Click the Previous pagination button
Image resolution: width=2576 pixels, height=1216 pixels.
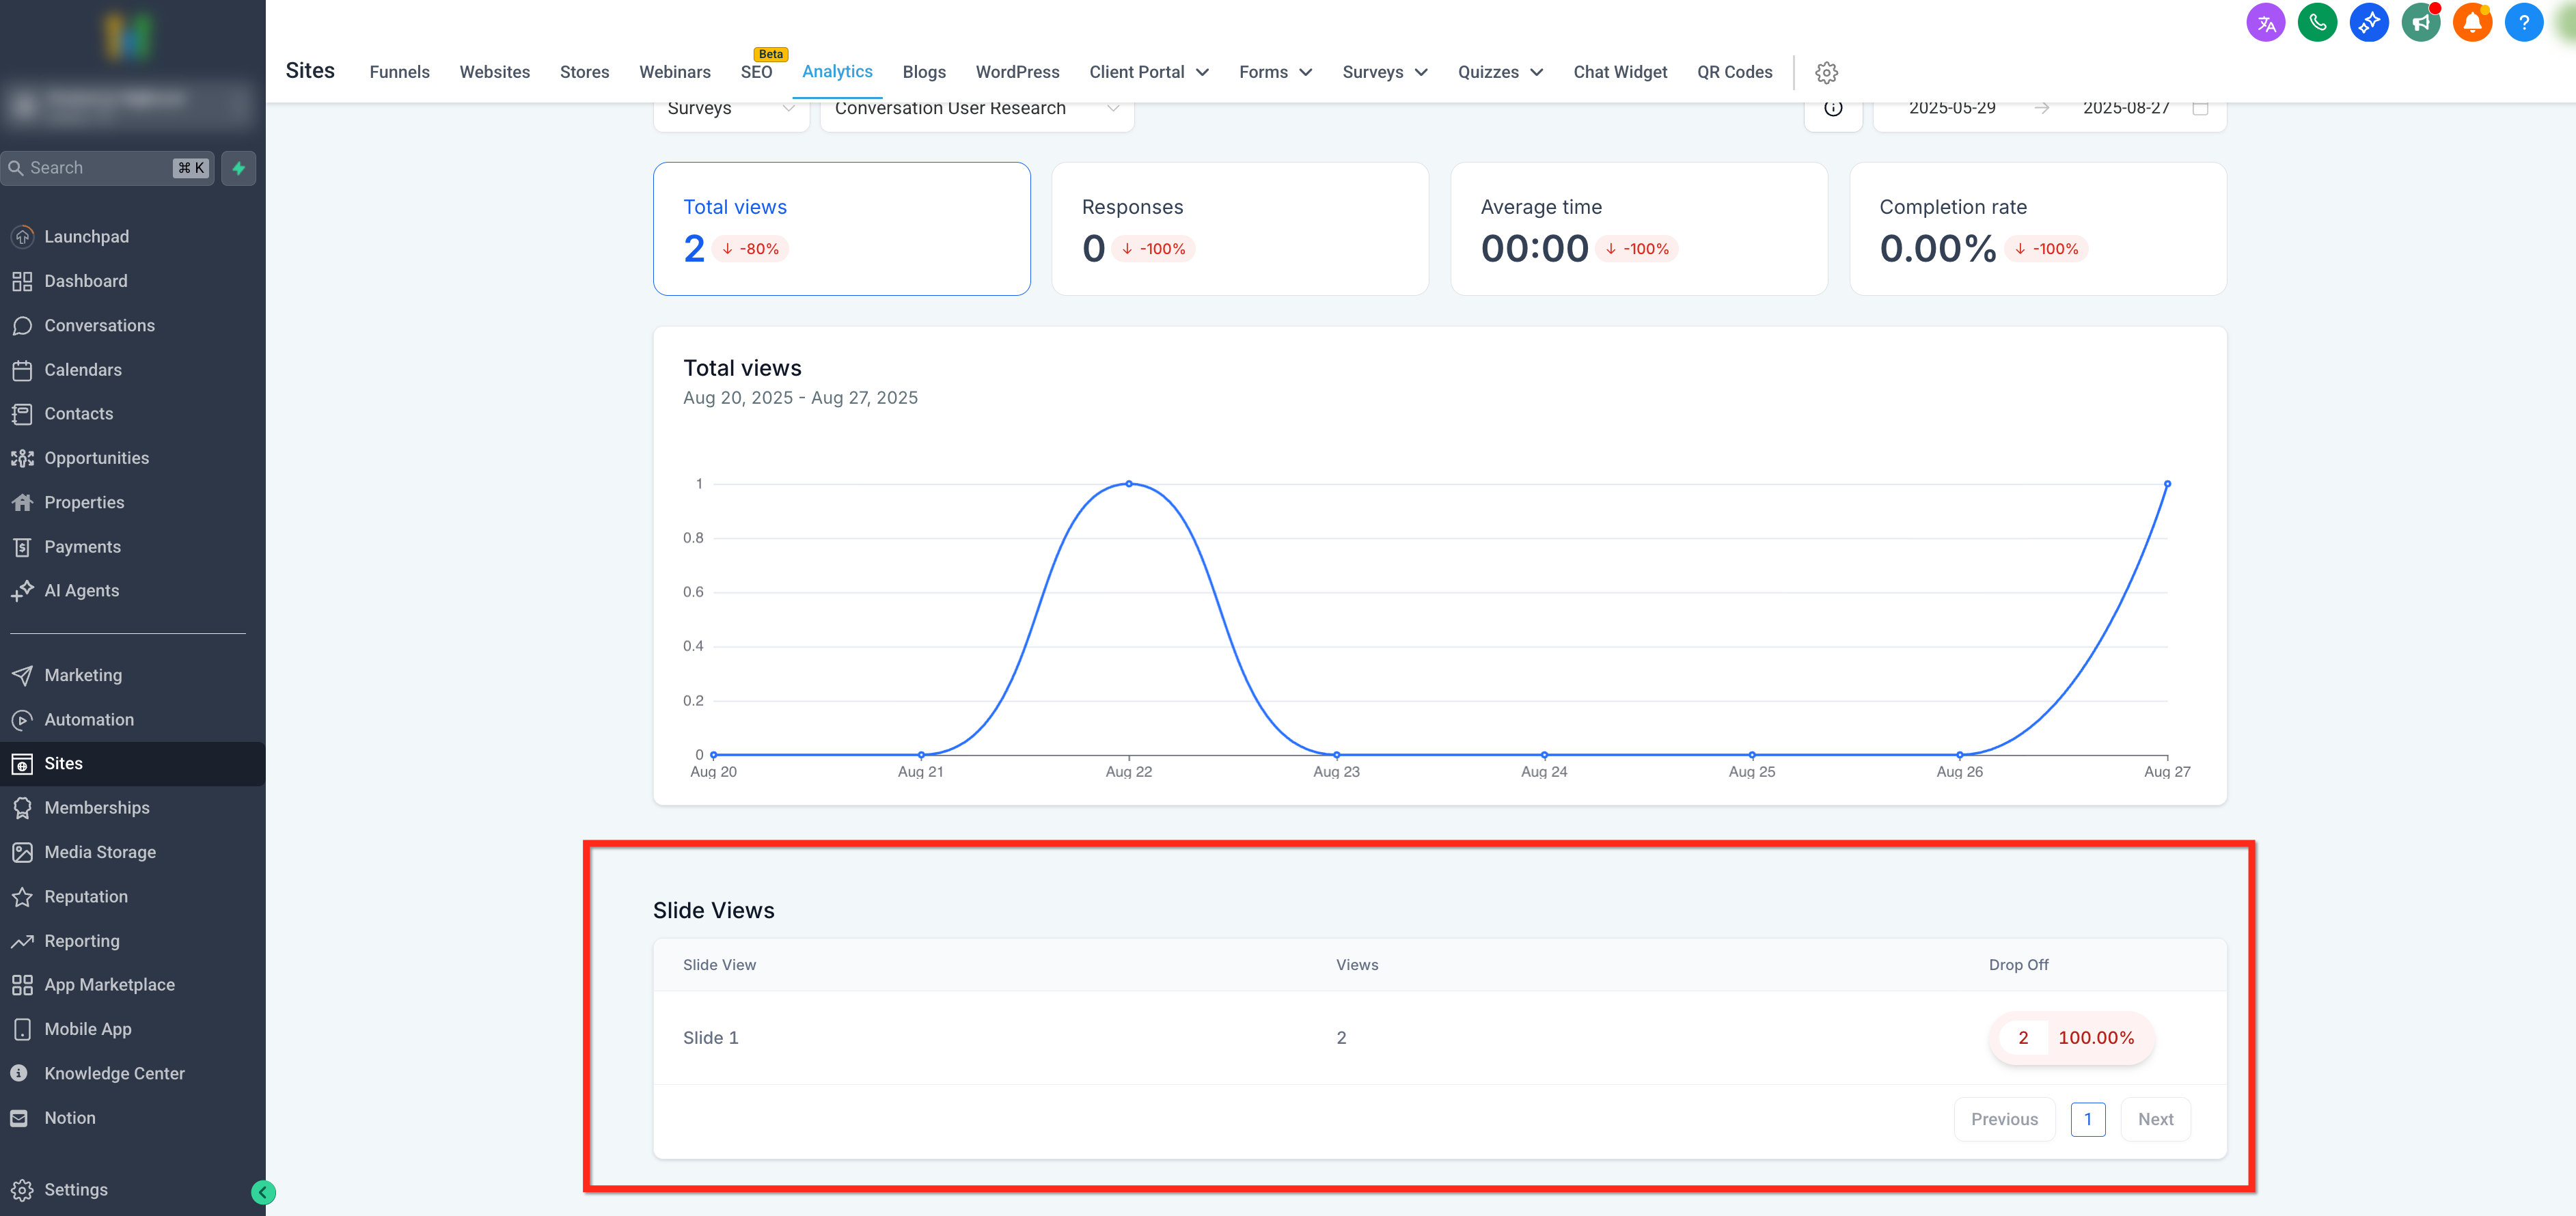(2003, 1119)
